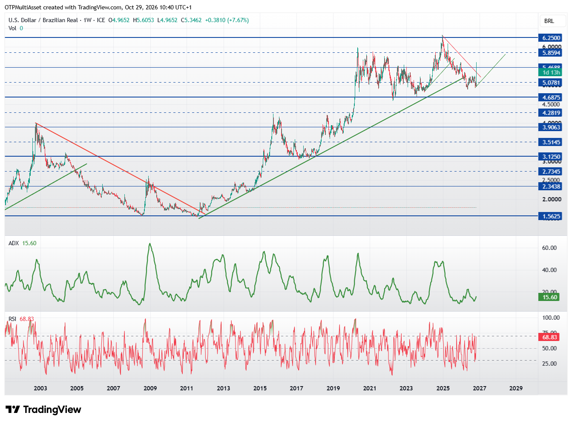Click the 2029 label on time axis

516,388
